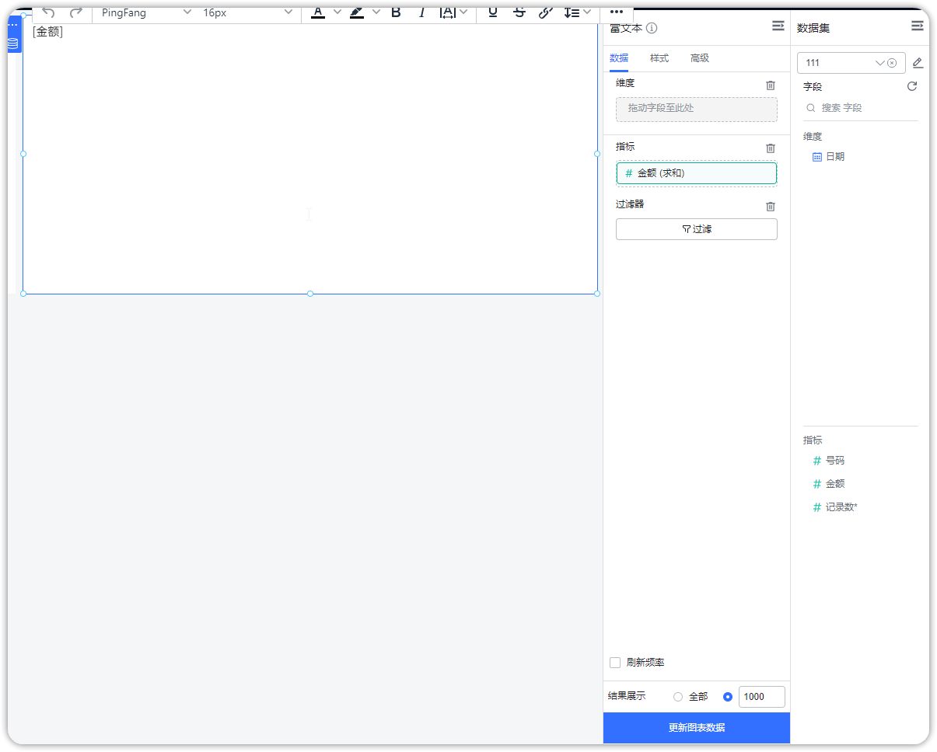Open the PingFang font family dropdown
This screenshot has height=752, width=937.
[x=146, y=12]
